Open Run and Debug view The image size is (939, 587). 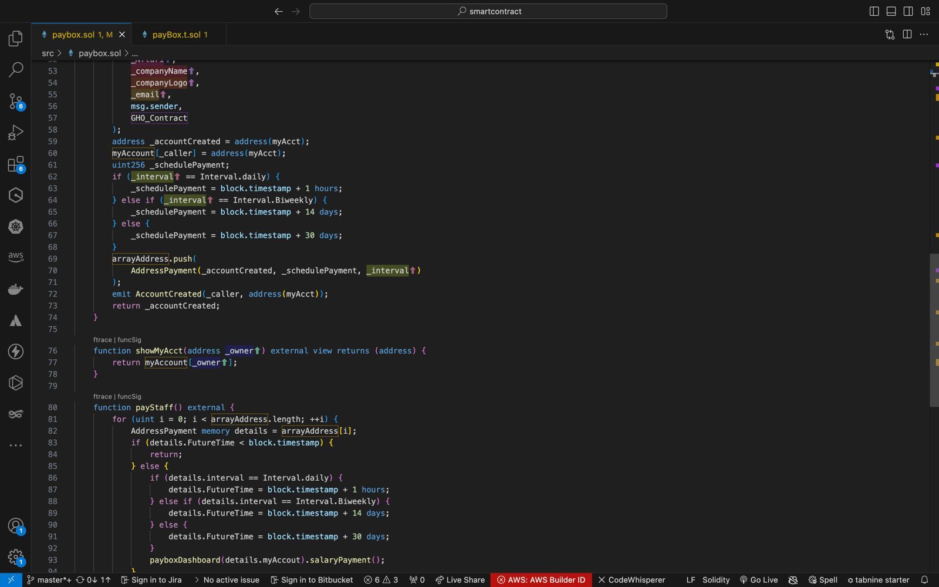coord(16,133)
